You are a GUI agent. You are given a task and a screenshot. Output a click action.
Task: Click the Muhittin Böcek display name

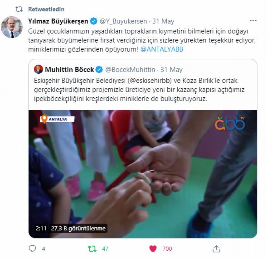pyautogui.click(x=69, y=70)
